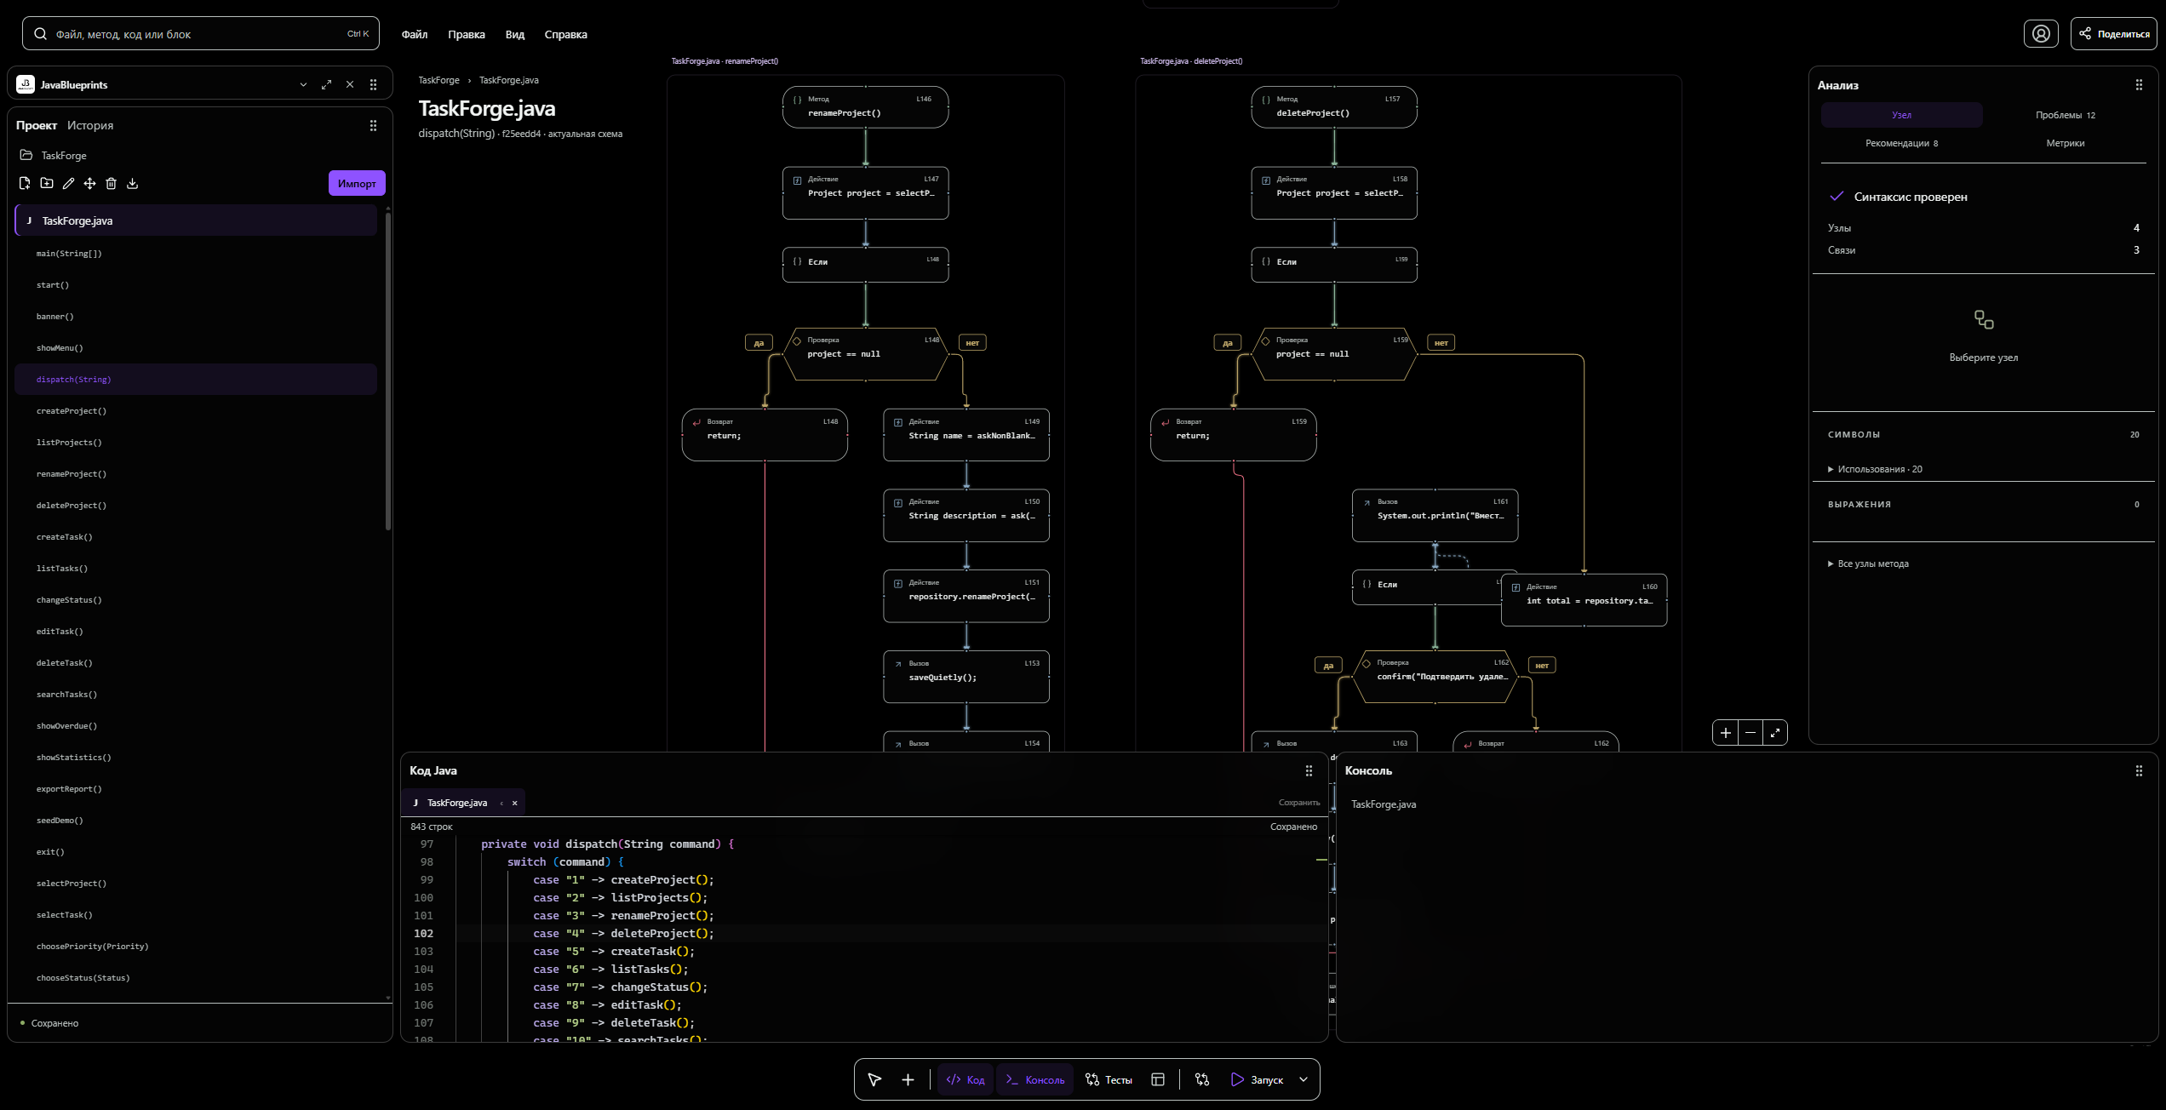This screenshot has width=2166, height=1110.
Task: Click the move arrows icon in project toolbar
Action: (x=89, y=183)
